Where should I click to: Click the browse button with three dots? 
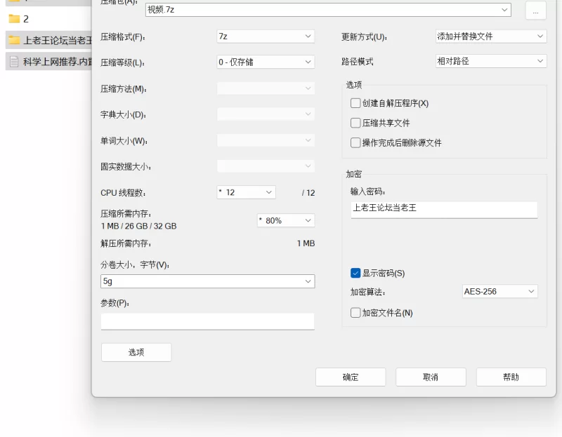536,11
